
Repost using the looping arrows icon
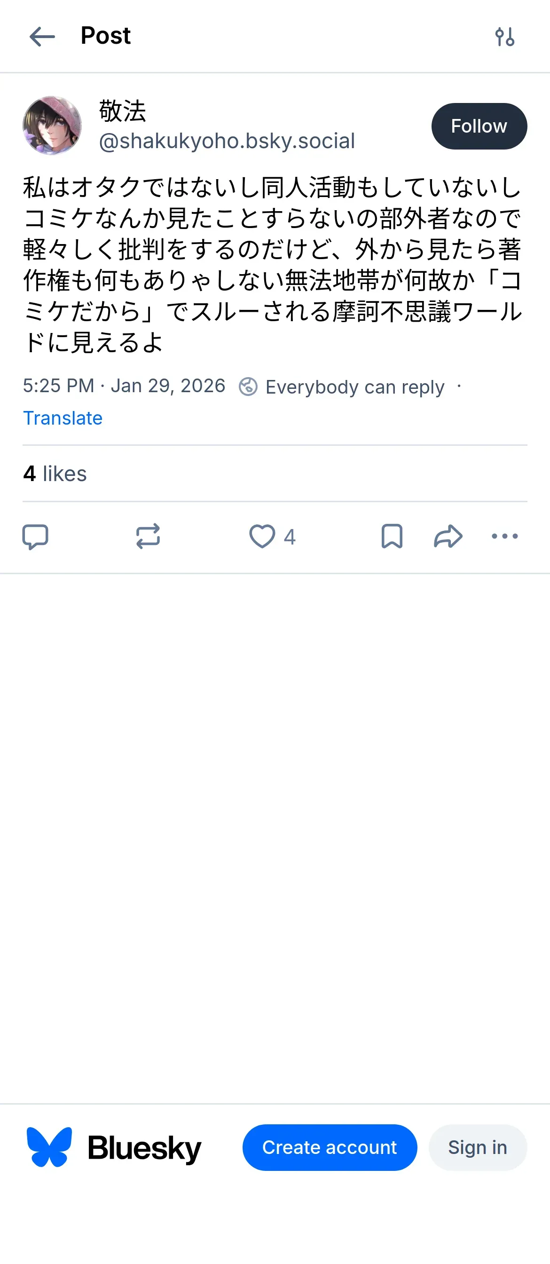click(148, 537)
